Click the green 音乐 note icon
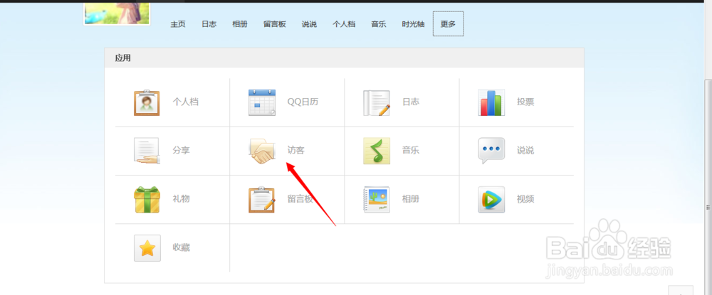The height and width of the screenshot is (295, 712). point(377,151)
